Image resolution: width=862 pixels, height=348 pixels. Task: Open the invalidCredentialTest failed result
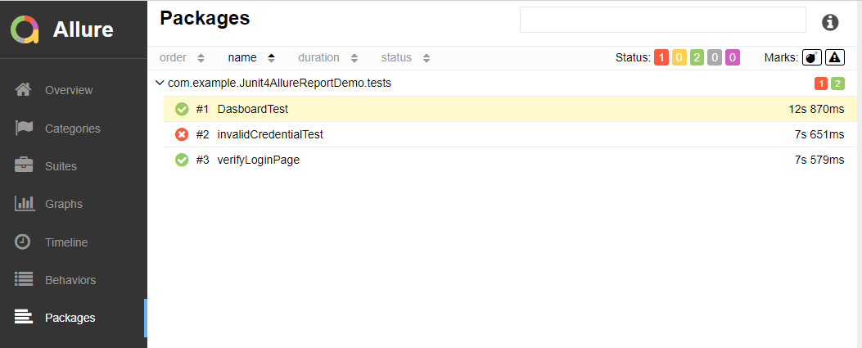(270, 134)
